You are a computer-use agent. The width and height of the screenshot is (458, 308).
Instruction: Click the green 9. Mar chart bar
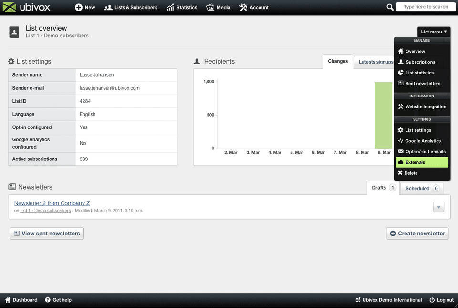(383, 115)
